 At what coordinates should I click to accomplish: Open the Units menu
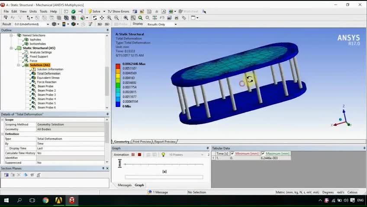[33, 11]
